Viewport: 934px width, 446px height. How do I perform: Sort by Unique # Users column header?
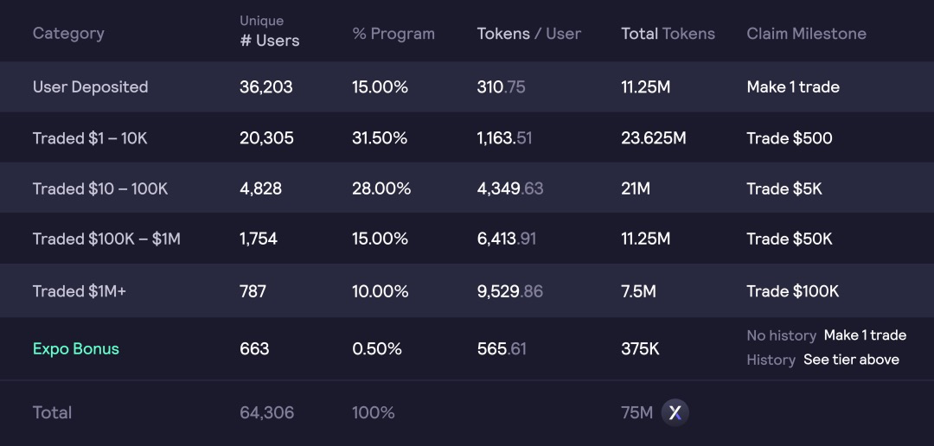coord(269,31)
